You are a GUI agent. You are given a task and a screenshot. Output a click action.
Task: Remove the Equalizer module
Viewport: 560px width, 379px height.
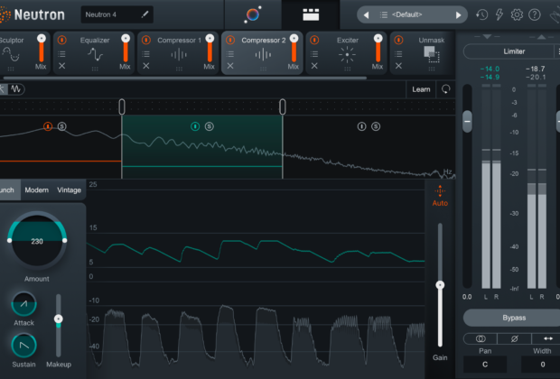click(61, 66)
